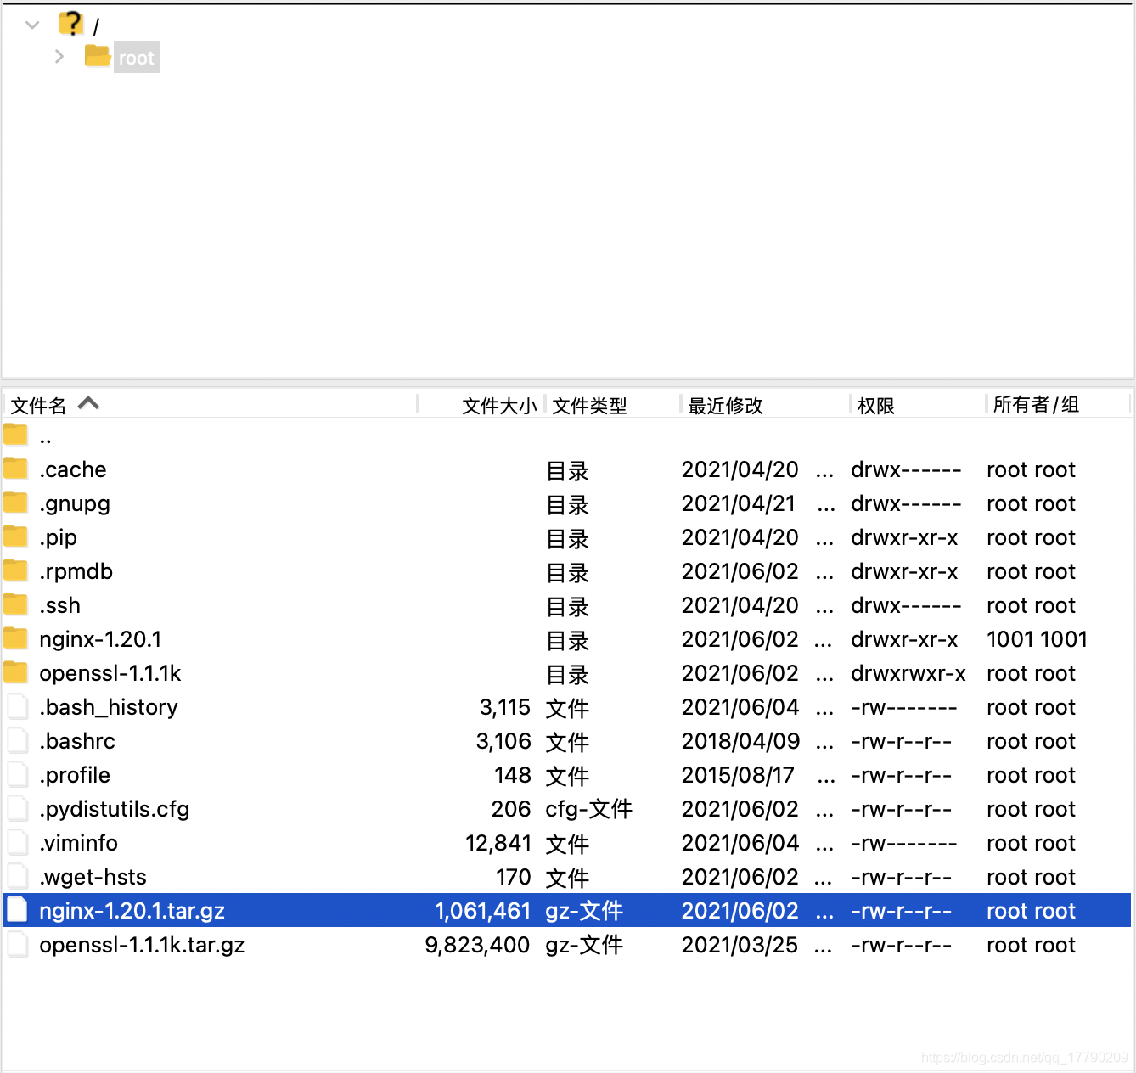Viewport: 1136px width, 1073px height.
Task: Select the .bashrc file name
Action: click(77, 741)
